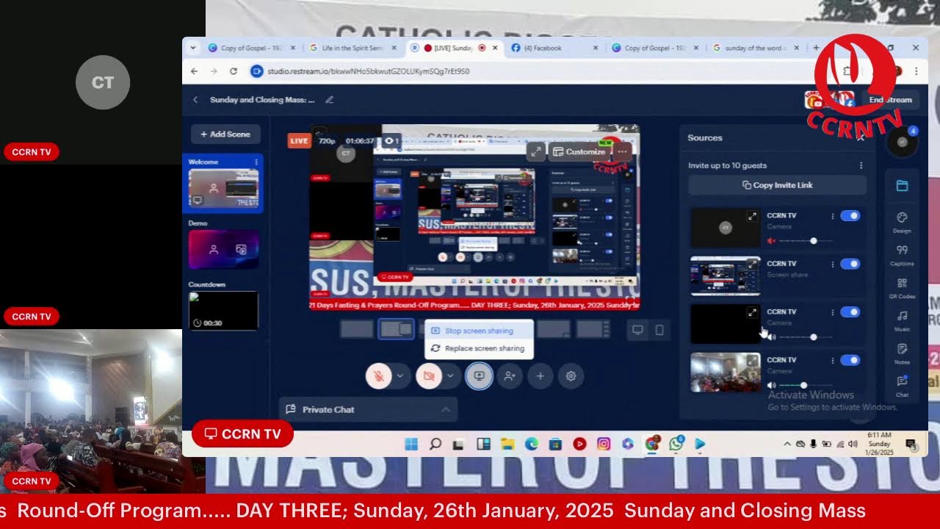The width and height of the screenshot is (940, 529).
Task: Click the End Stream button
Action: point(890,100)
